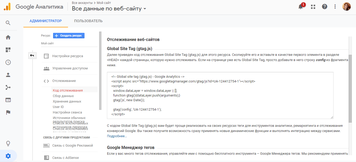356x162 pixels.
Task: Switch to the ПОЛЬЗОВАТЕЛЬ tab
Action: click(88, 21)
